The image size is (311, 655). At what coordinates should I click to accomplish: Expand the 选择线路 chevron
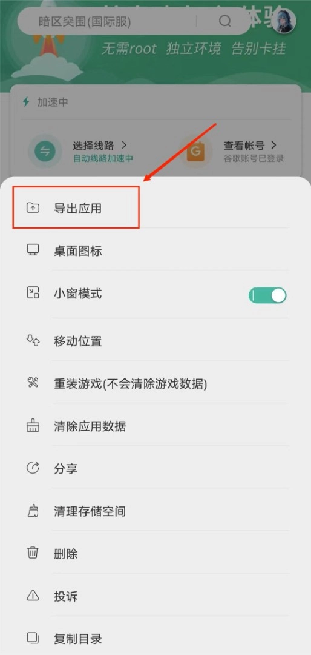click(124, 145)
